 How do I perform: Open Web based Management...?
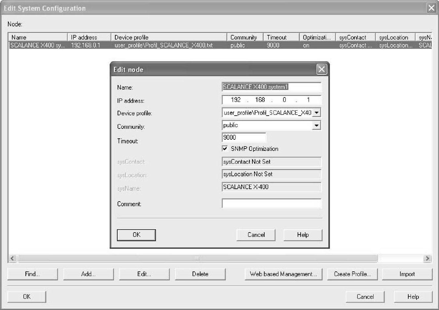283,274
